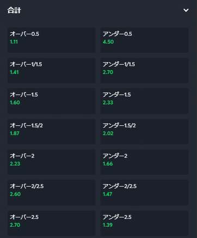197x238 pixels.
Task: Add オーバー1.5/2 at 1.87 to betslip
Action: [x=51, y=132]
